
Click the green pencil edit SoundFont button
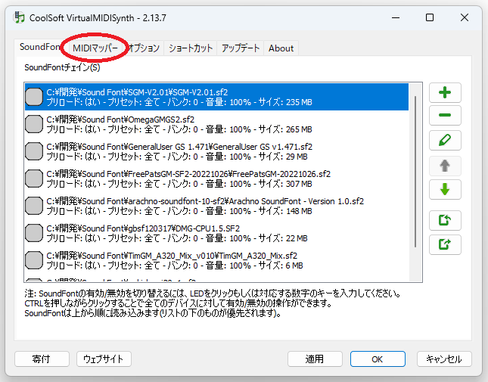[x=445, y=140]
